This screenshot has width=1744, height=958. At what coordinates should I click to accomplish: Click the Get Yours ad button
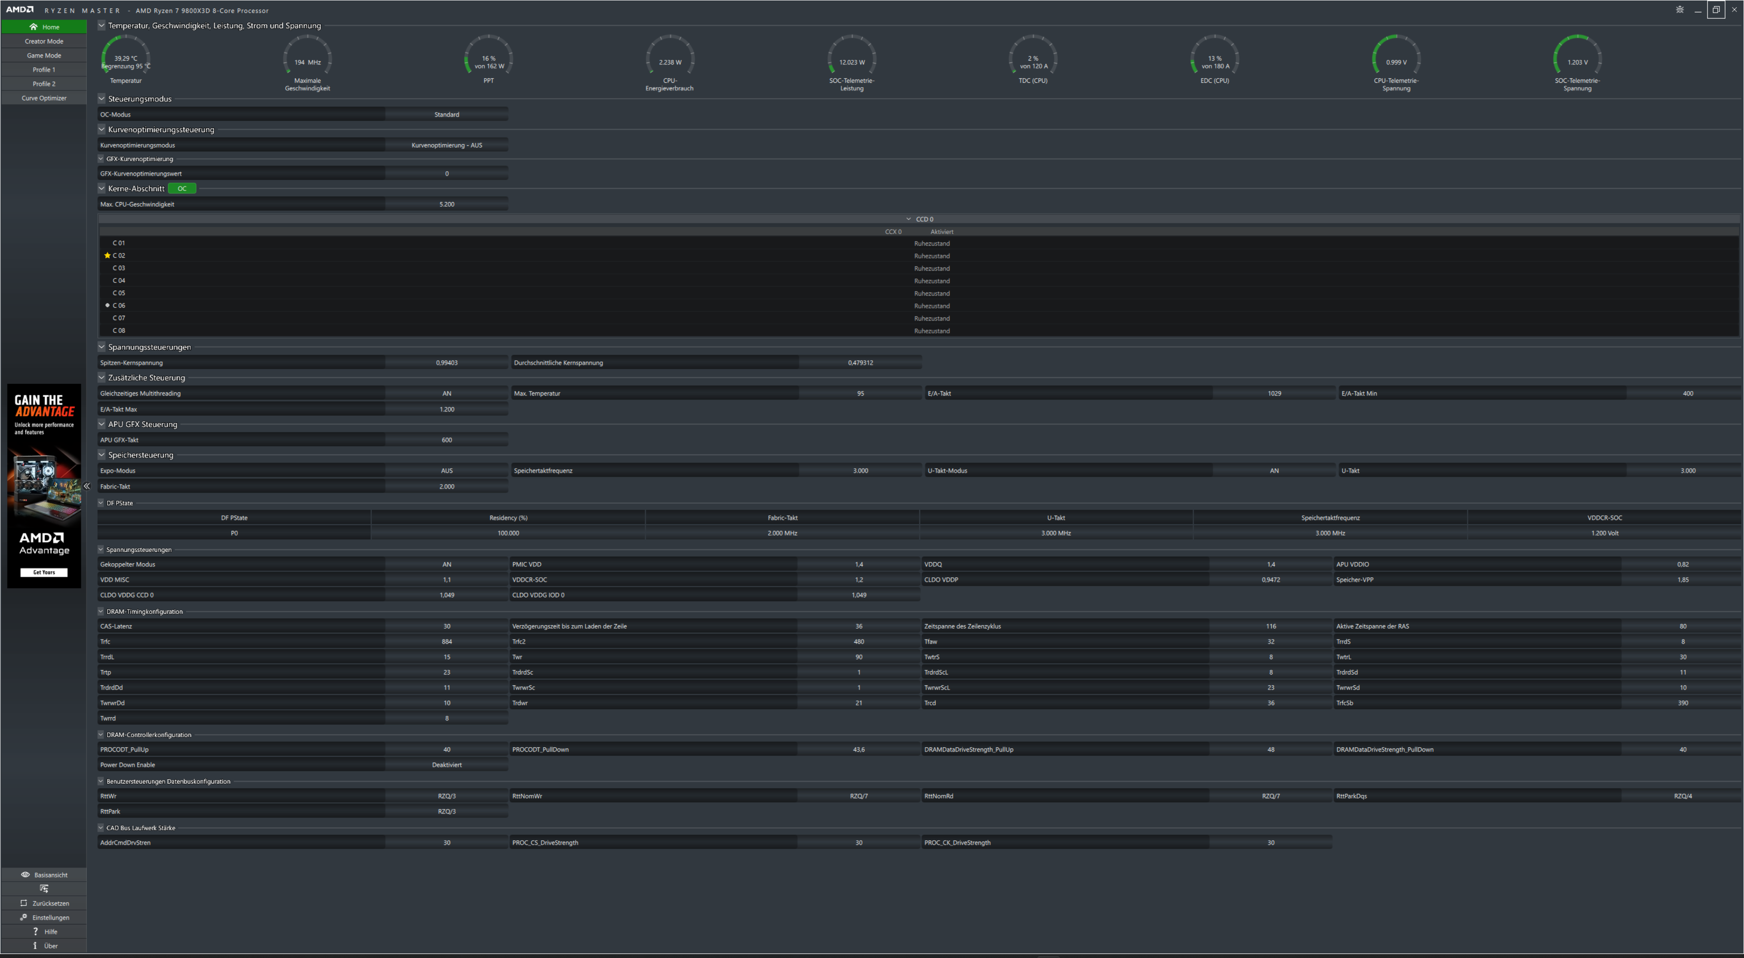44,572
